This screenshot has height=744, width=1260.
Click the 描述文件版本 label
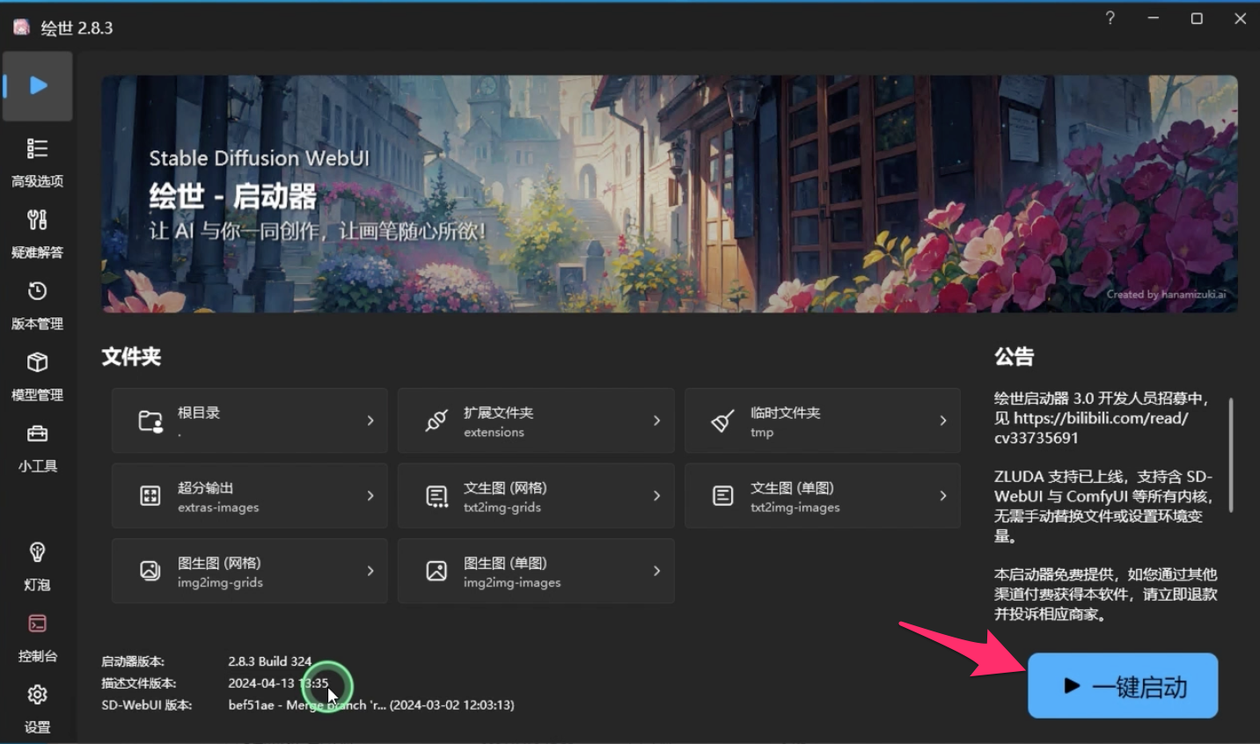(139, 683)
